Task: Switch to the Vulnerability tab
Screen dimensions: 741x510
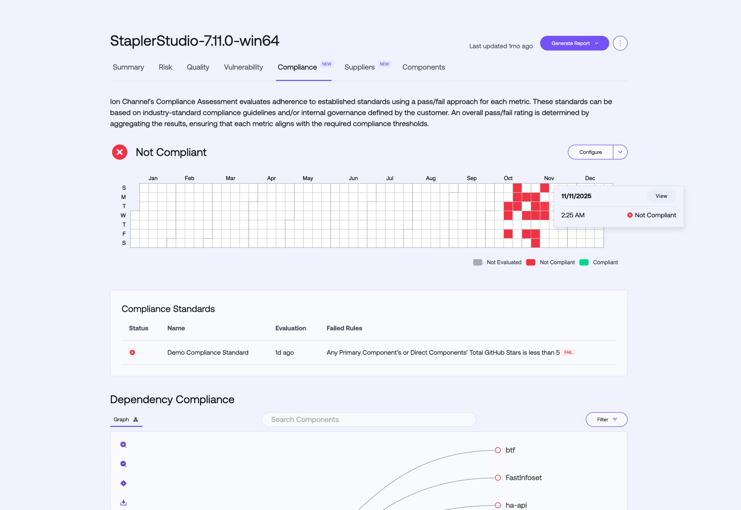Action: coord(243,67)
